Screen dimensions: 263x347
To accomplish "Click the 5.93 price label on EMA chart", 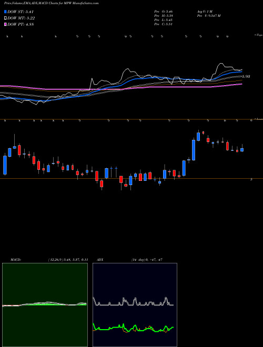I will (x=246, y=77).
